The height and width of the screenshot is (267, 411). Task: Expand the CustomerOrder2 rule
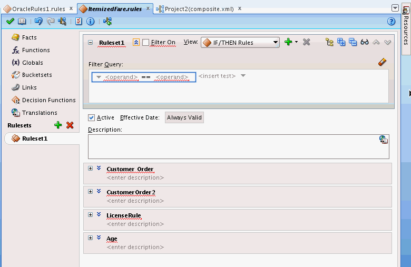(91, 192)
